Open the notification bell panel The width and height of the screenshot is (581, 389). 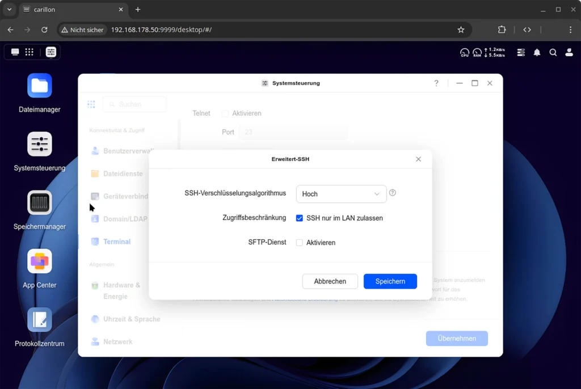click(x=537, y=52)
